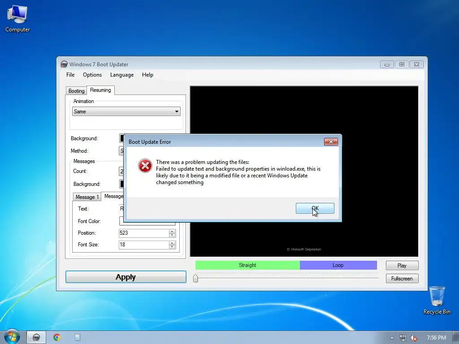Click the calculator taskbar icon
The height and width of the screenshot is (344, 459).
tap(77, 337)
